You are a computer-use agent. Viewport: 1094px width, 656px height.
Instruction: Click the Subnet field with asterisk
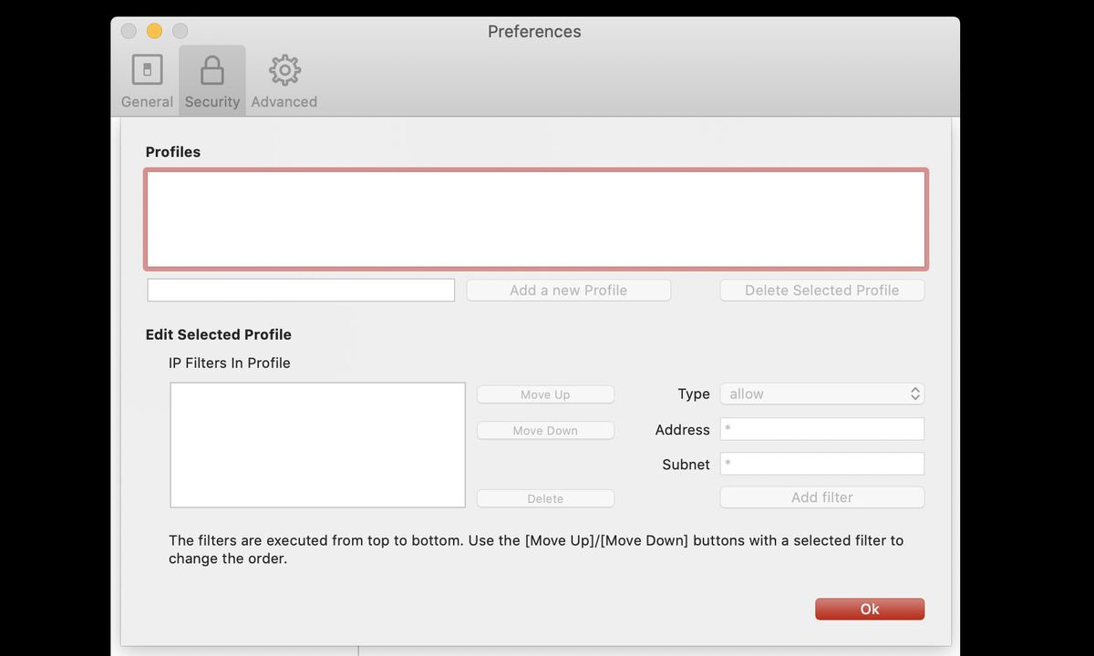(821, 464)
